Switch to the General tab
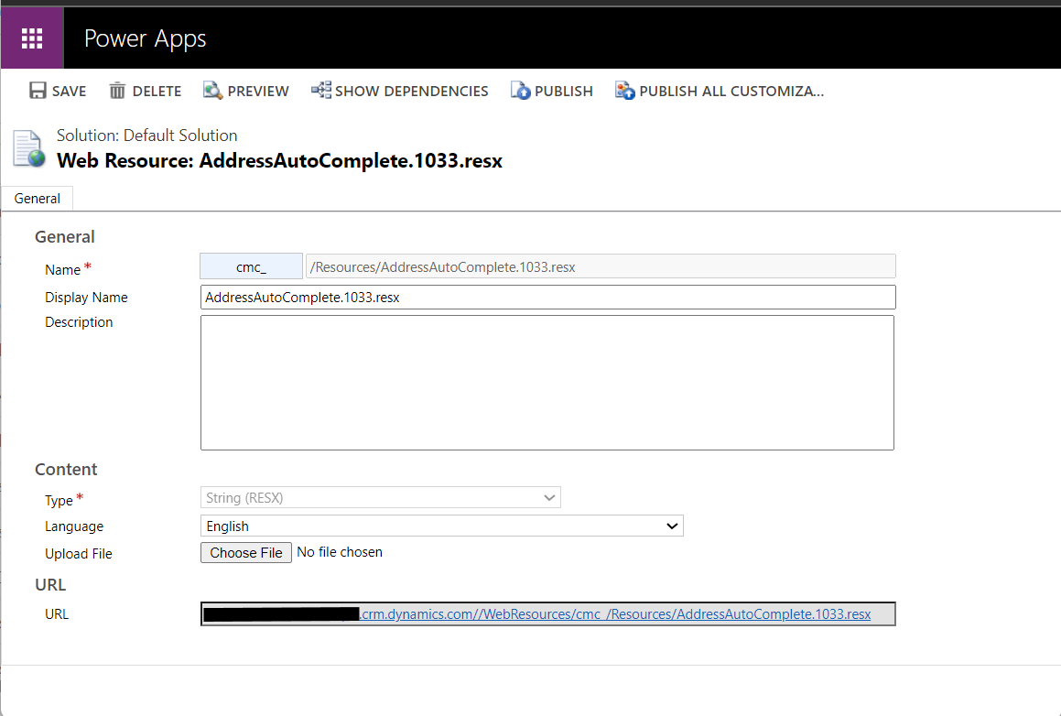Viewport: 1061px width, 716px height. click(38, 199)
